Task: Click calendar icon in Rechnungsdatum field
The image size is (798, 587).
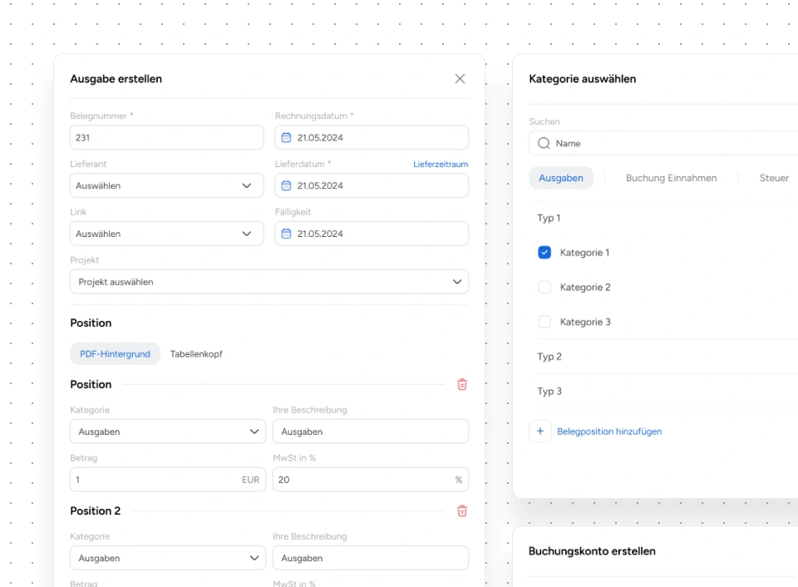Action: (x=286, y=138)
